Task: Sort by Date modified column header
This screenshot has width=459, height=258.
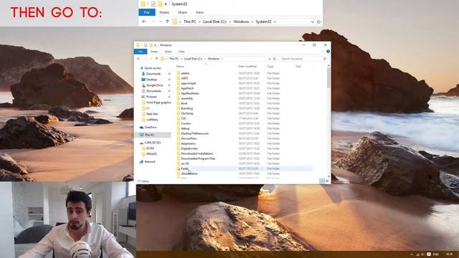Action: (247, 67)
